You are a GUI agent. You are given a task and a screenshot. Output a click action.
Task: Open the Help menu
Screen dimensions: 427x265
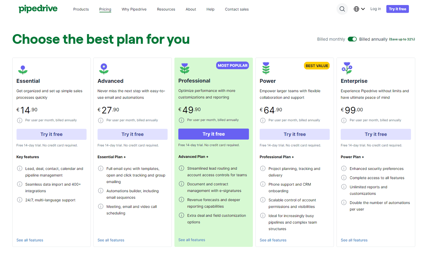click(x=210, y=9)
